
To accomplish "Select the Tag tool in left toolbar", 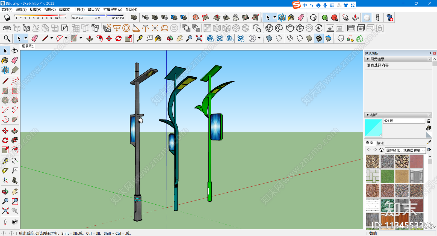I will pos(15,70).
